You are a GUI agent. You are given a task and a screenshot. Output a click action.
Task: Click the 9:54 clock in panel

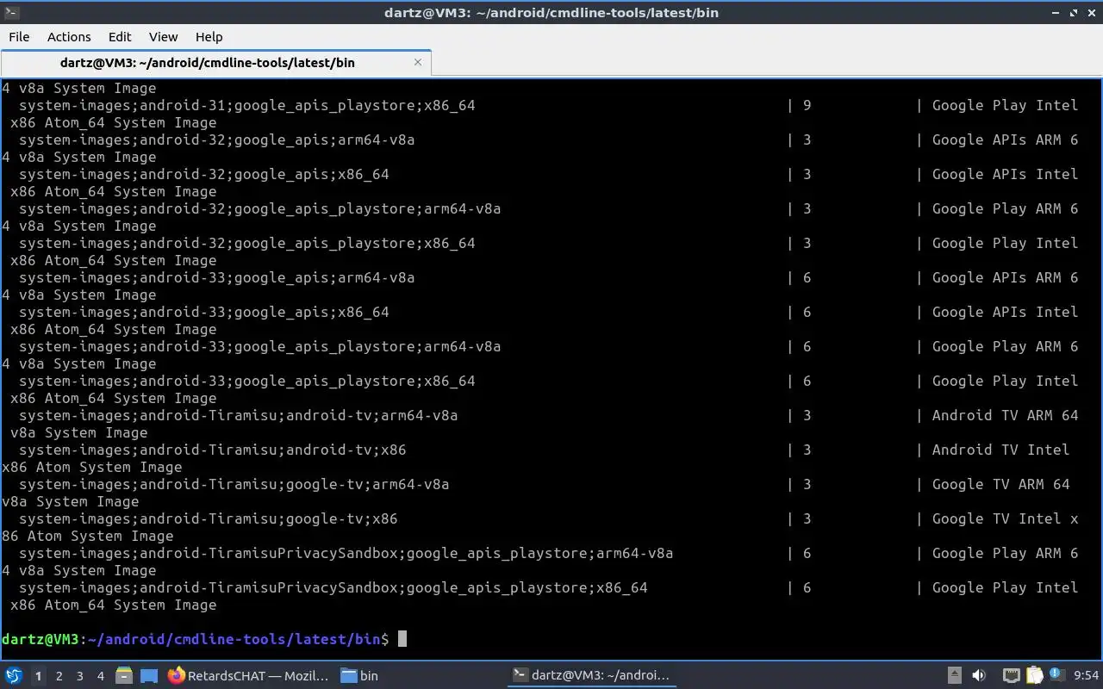point(1087,676)
